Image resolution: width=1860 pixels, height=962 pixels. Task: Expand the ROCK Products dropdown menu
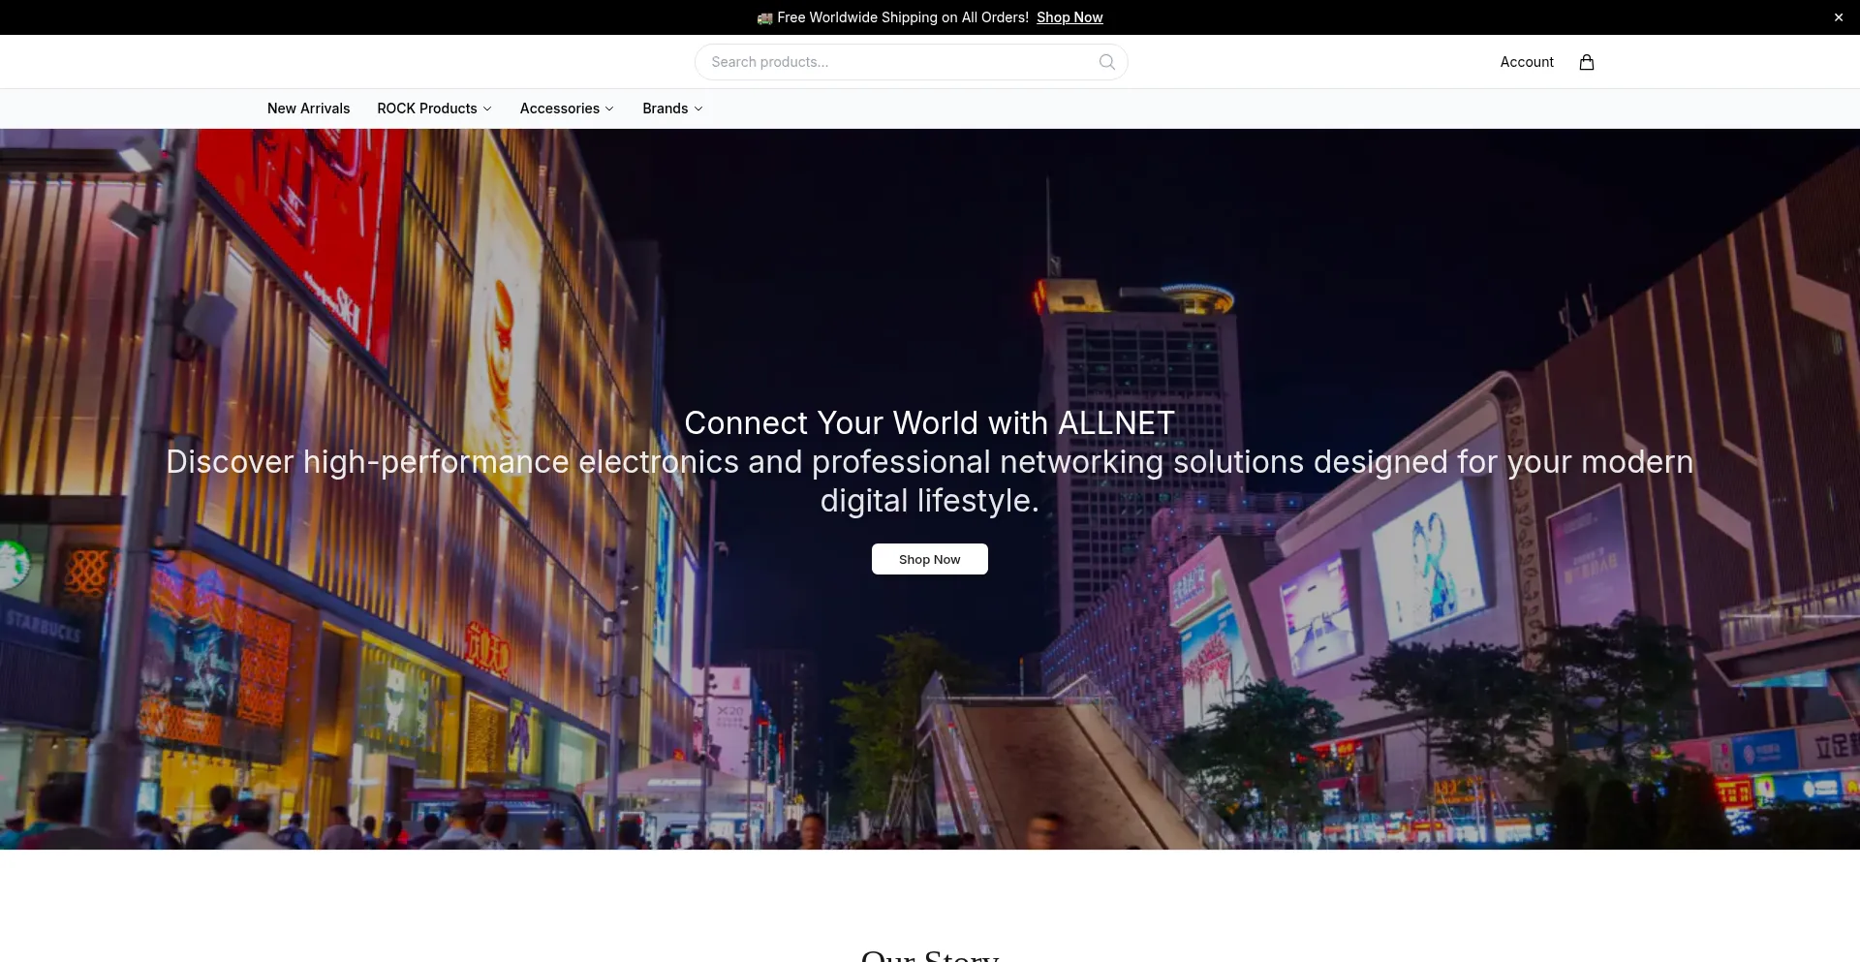434,109
